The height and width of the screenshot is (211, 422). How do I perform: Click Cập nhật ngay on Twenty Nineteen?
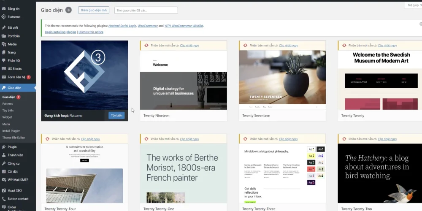[x=189, y=46]
